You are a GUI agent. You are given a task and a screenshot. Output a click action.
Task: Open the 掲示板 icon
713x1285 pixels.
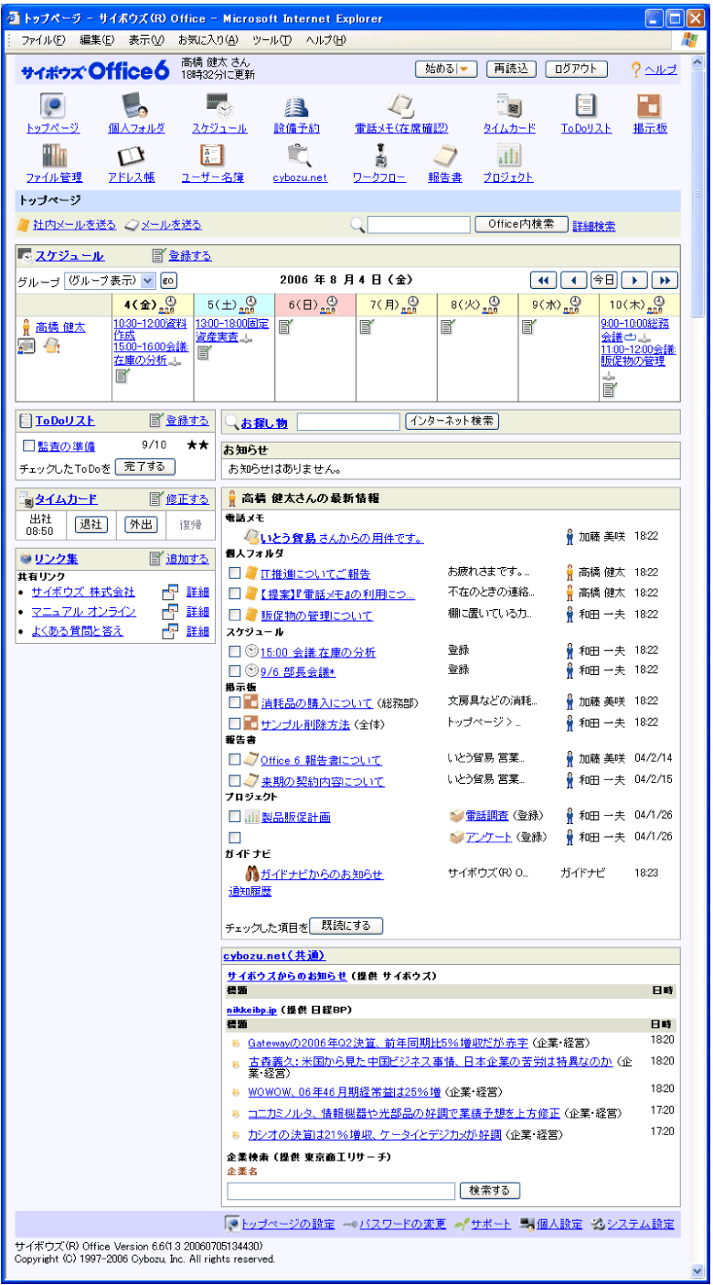[650, 105]
